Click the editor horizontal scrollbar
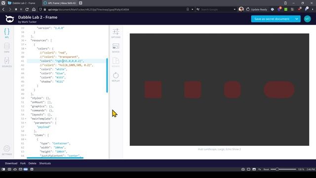The image size is (316, 178). (x=55, y=158)
